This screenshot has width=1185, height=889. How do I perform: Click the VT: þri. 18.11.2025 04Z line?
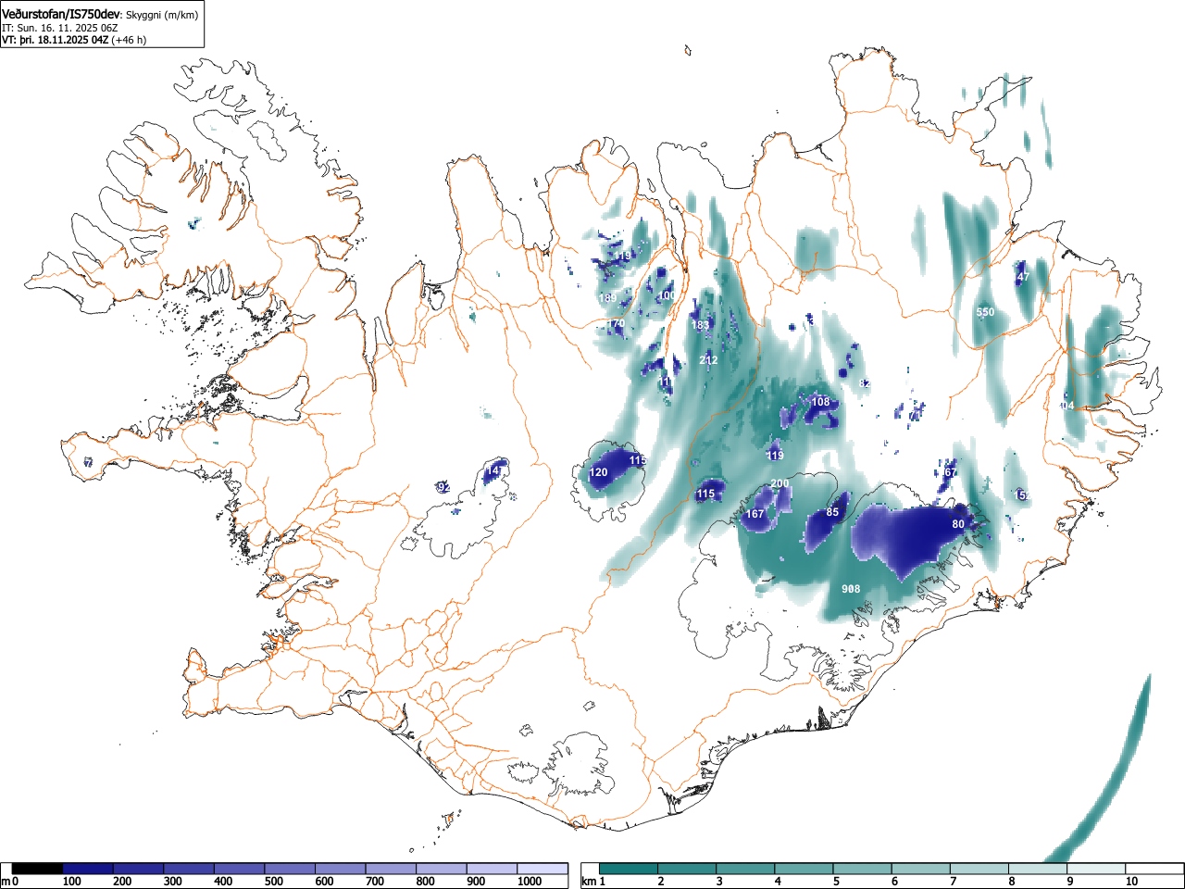pos(56,40)
